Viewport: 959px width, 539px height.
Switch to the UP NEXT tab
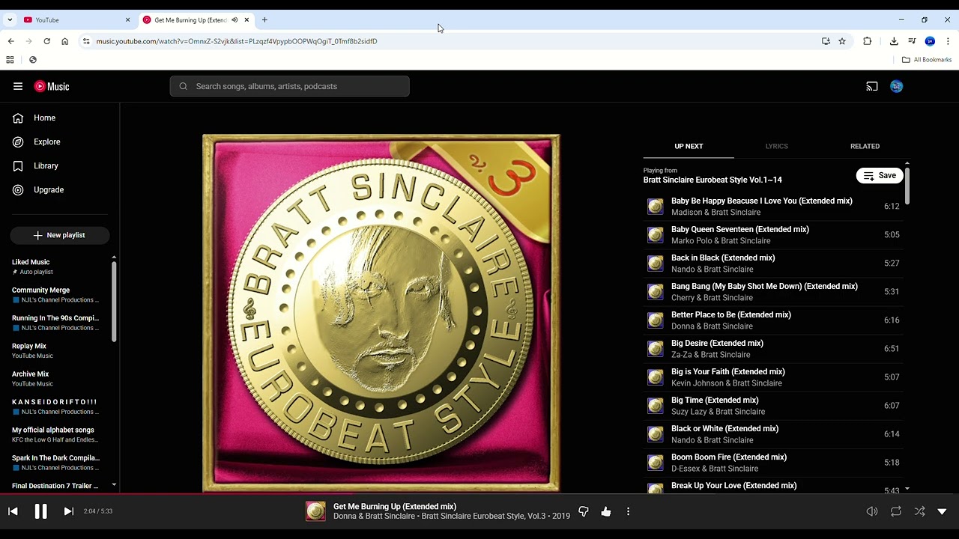pyautogui.click(x=689, y=146)
